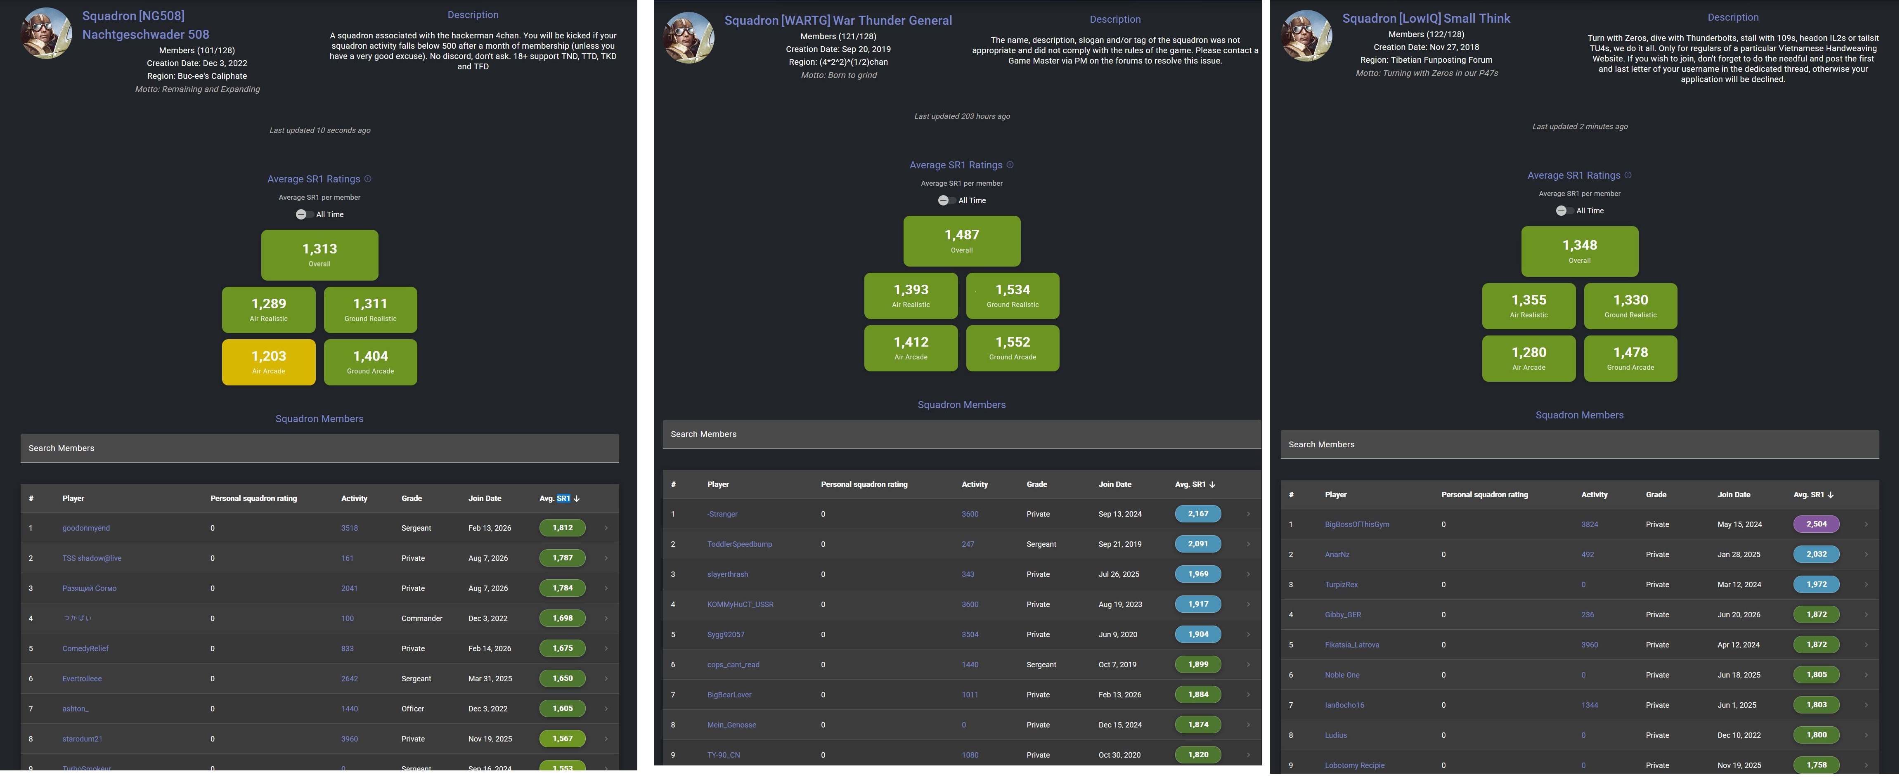Viewport: 1900px width, 777px height.
Task: Click Search Members field in LowIQ panel
Action: [1579, 444]
